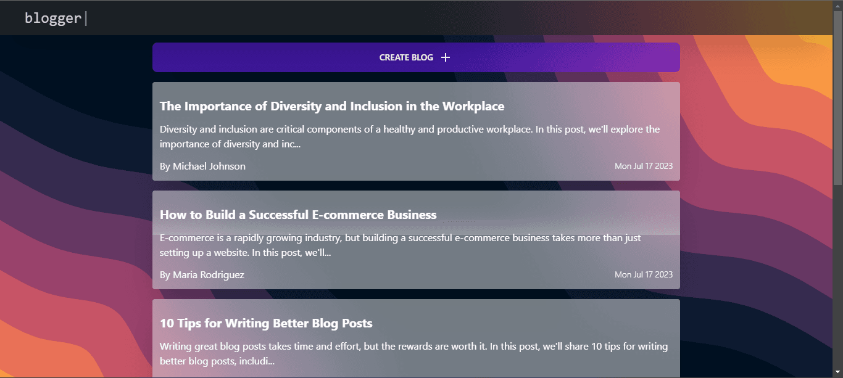Open 10 Tips for Writing Better Blog Posts
The height and width of the screenshot is (378, 843).
tap(266, 323)
